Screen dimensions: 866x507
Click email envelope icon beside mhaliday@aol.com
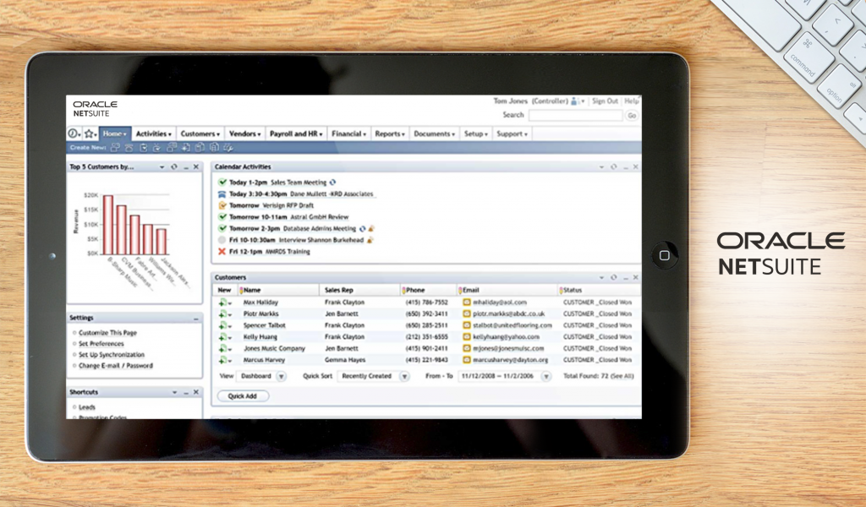[x=466, y=301]
